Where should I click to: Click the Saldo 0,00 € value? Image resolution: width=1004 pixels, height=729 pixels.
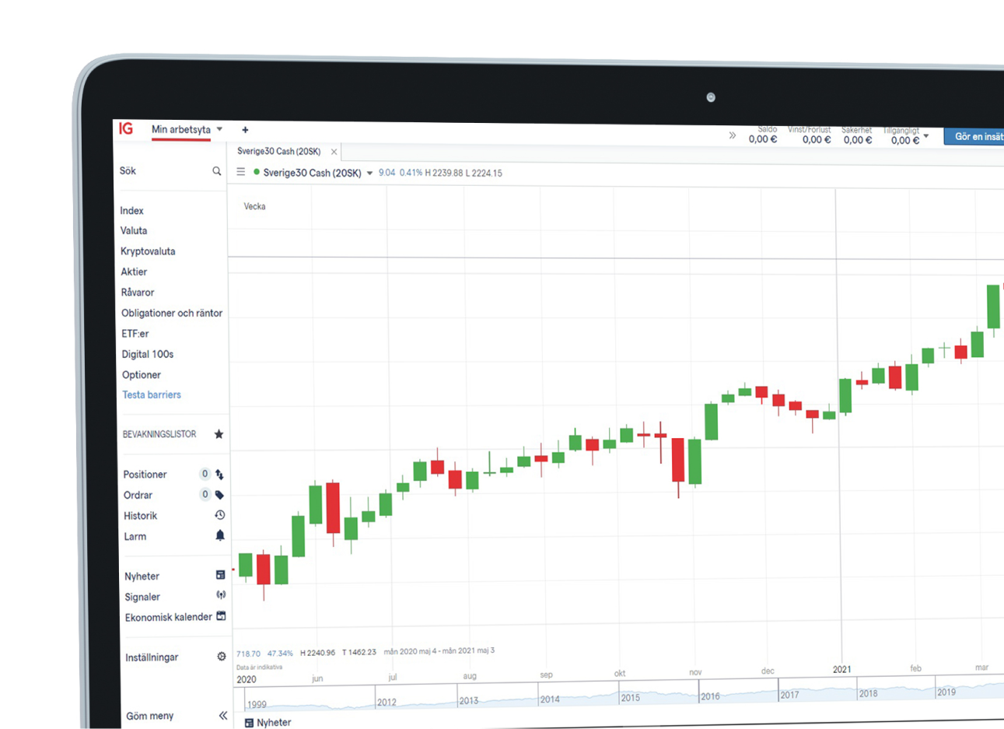coord(763,139)
